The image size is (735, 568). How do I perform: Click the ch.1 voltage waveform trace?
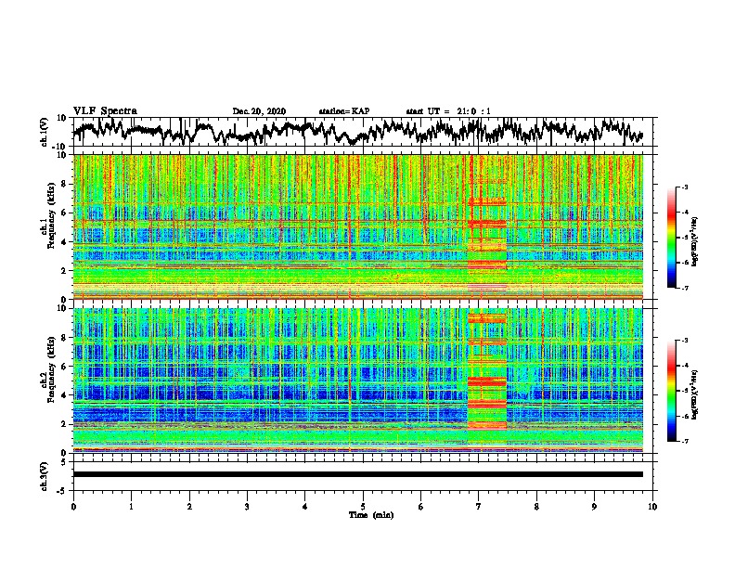click(x=357, y=132)
